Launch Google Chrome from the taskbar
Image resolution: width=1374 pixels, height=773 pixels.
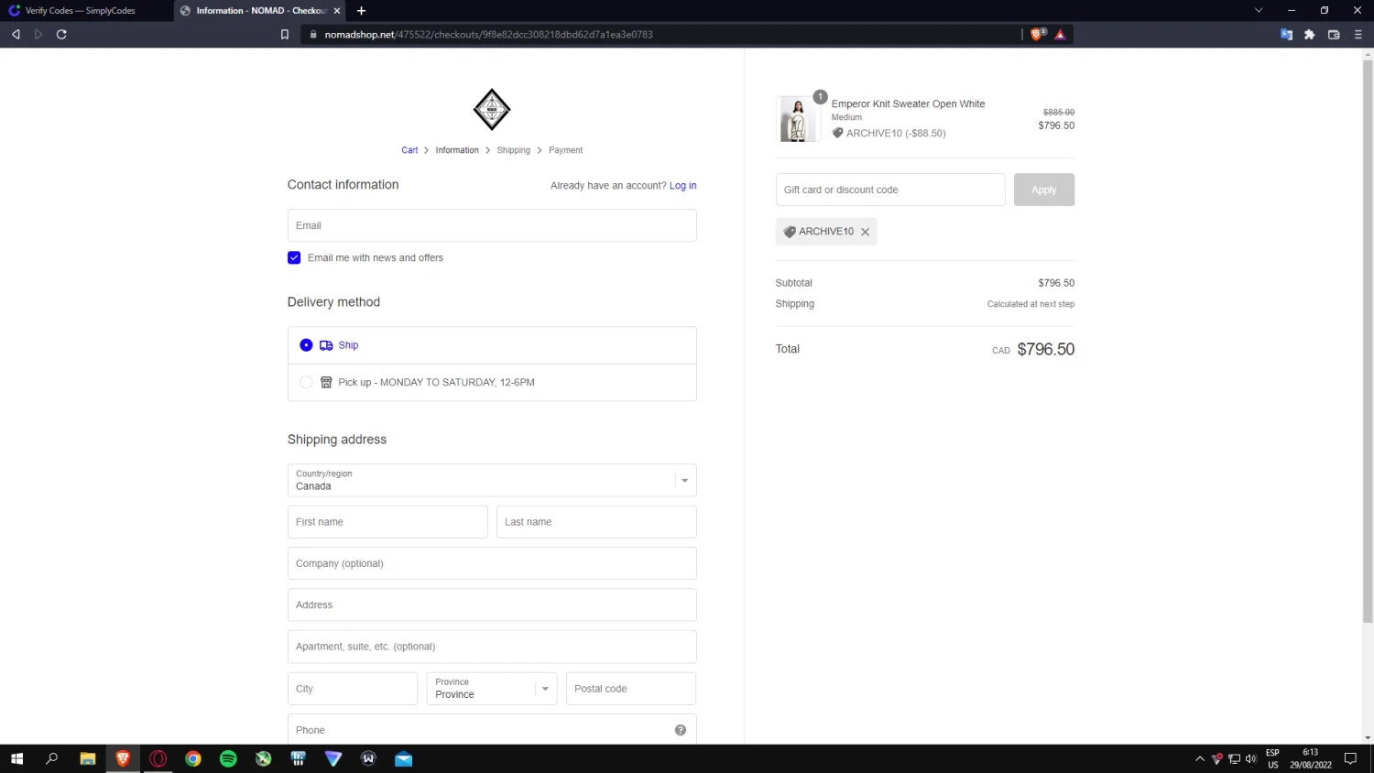(x=193, y=758)
